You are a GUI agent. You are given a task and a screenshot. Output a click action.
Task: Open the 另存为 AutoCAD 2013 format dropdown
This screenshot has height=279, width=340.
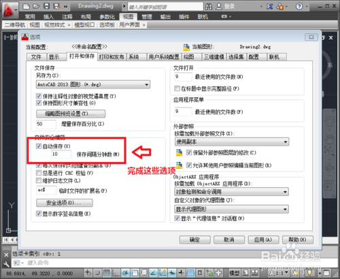[x=93, y=84]
